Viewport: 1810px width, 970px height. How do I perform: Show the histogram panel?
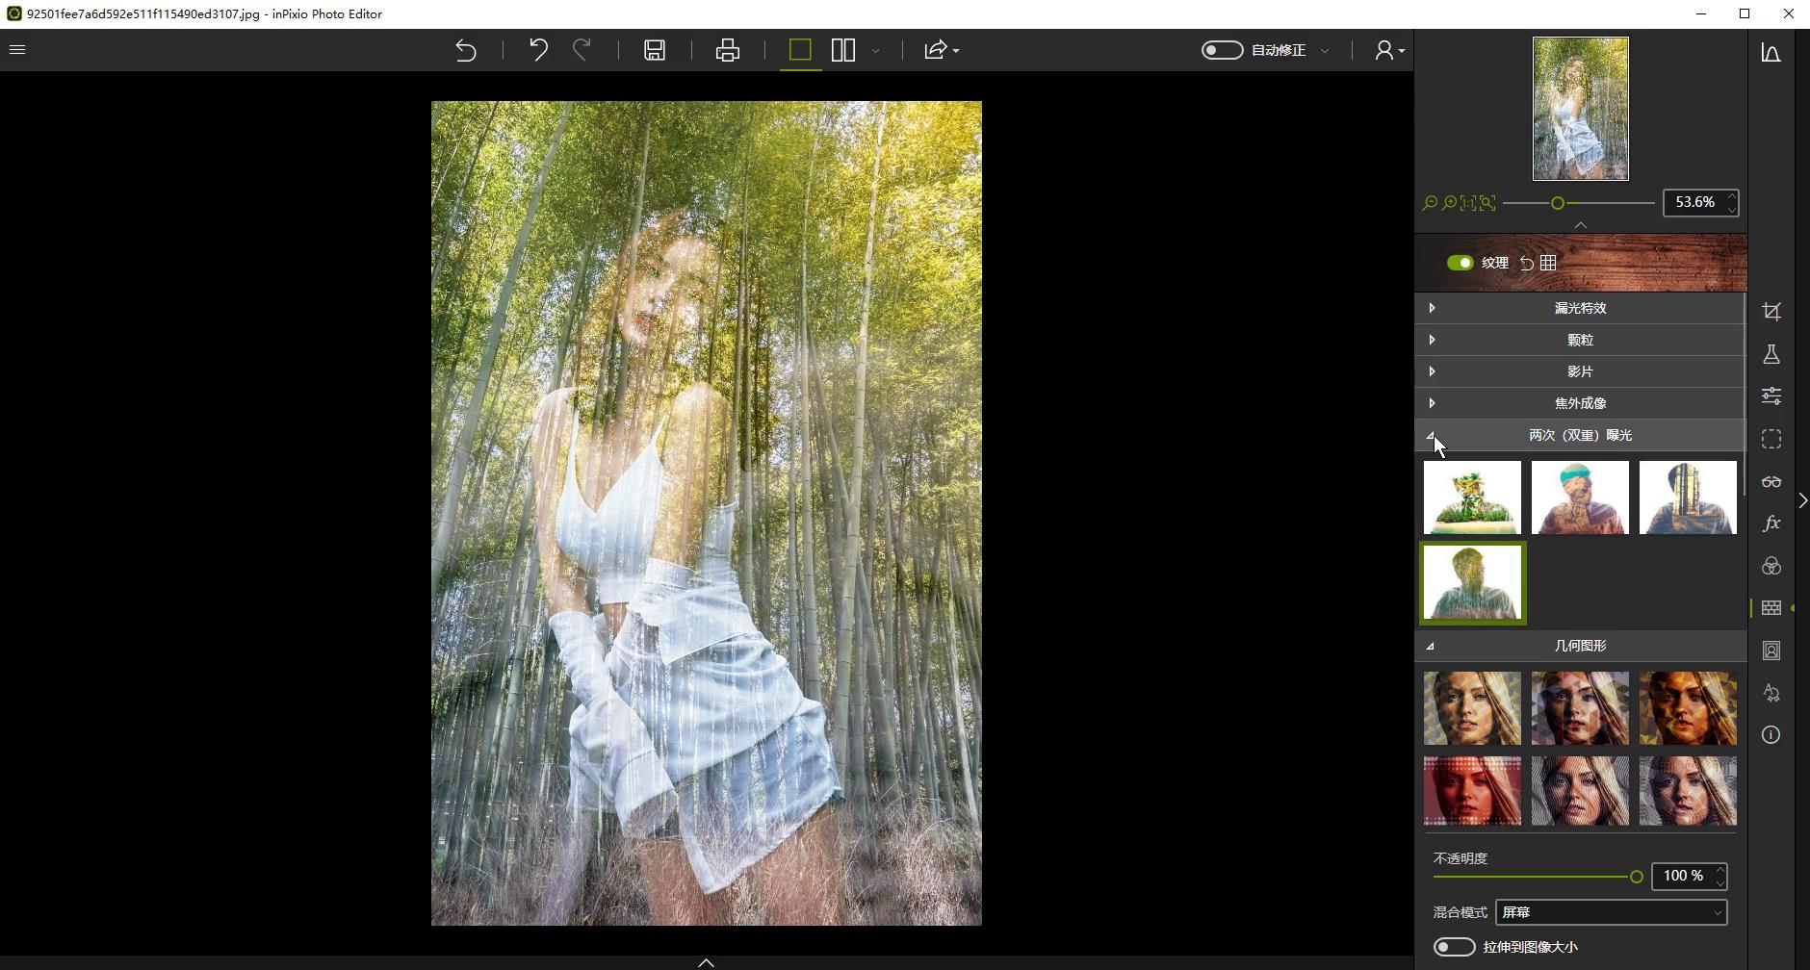[x=1771, y=52]
